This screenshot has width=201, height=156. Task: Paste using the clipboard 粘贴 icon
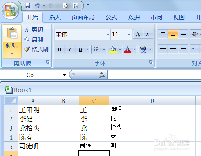[12, 33]
